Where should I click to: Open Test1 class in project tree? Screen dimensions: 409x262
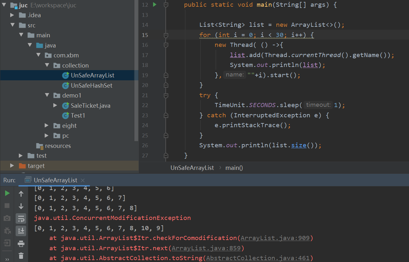[x=78, y=115]
